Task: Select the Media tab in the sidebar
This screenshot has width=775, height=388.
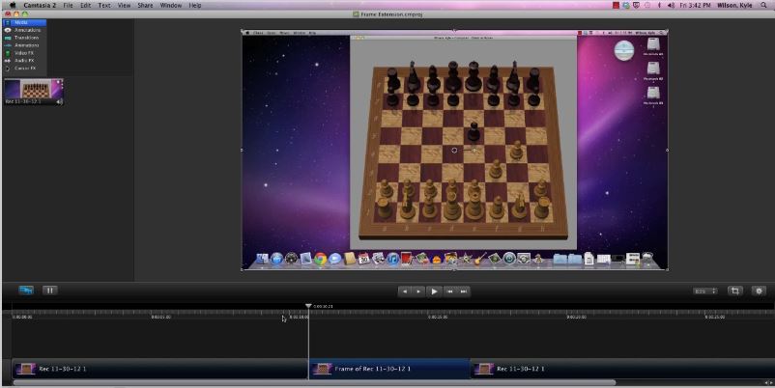Action: (x=20, y=22)
